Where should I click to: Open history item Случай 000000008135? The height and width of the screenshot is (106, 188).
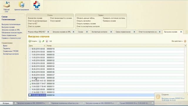pyautogui.click(x=133, y=103)
